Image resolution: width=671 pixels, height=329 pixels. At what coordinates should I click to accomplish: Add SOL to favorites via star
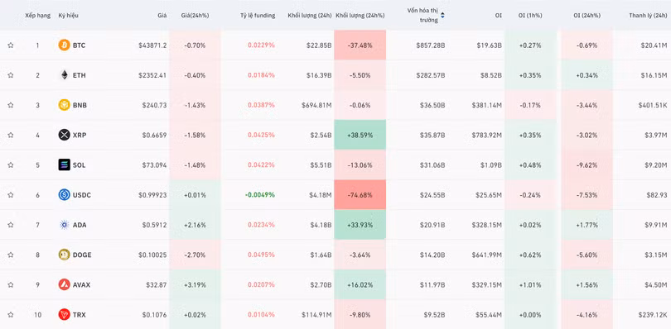[11, 164]
